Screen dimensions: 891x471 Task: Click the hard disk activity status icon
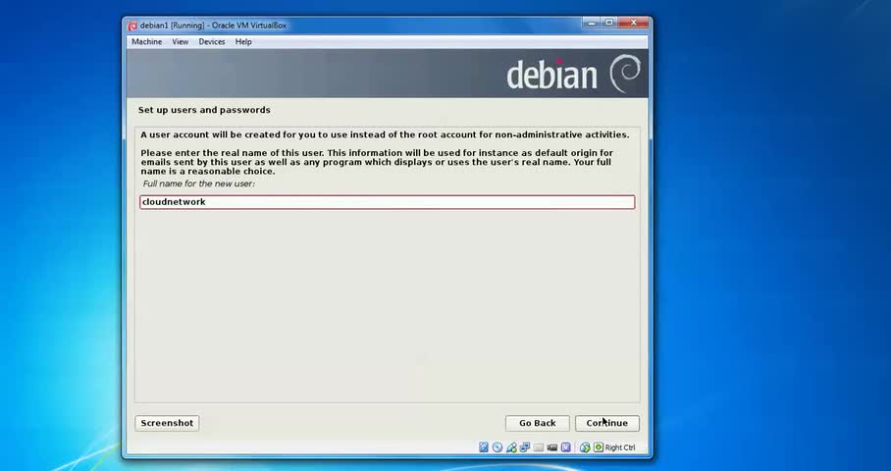tap(484, 447)
